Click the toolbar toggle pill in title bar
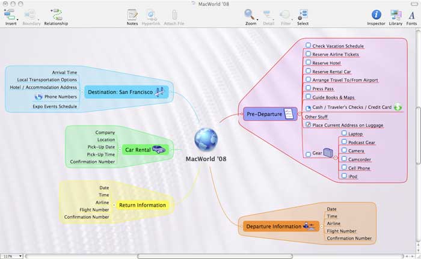The image size is (421, 259). [414, 4]
